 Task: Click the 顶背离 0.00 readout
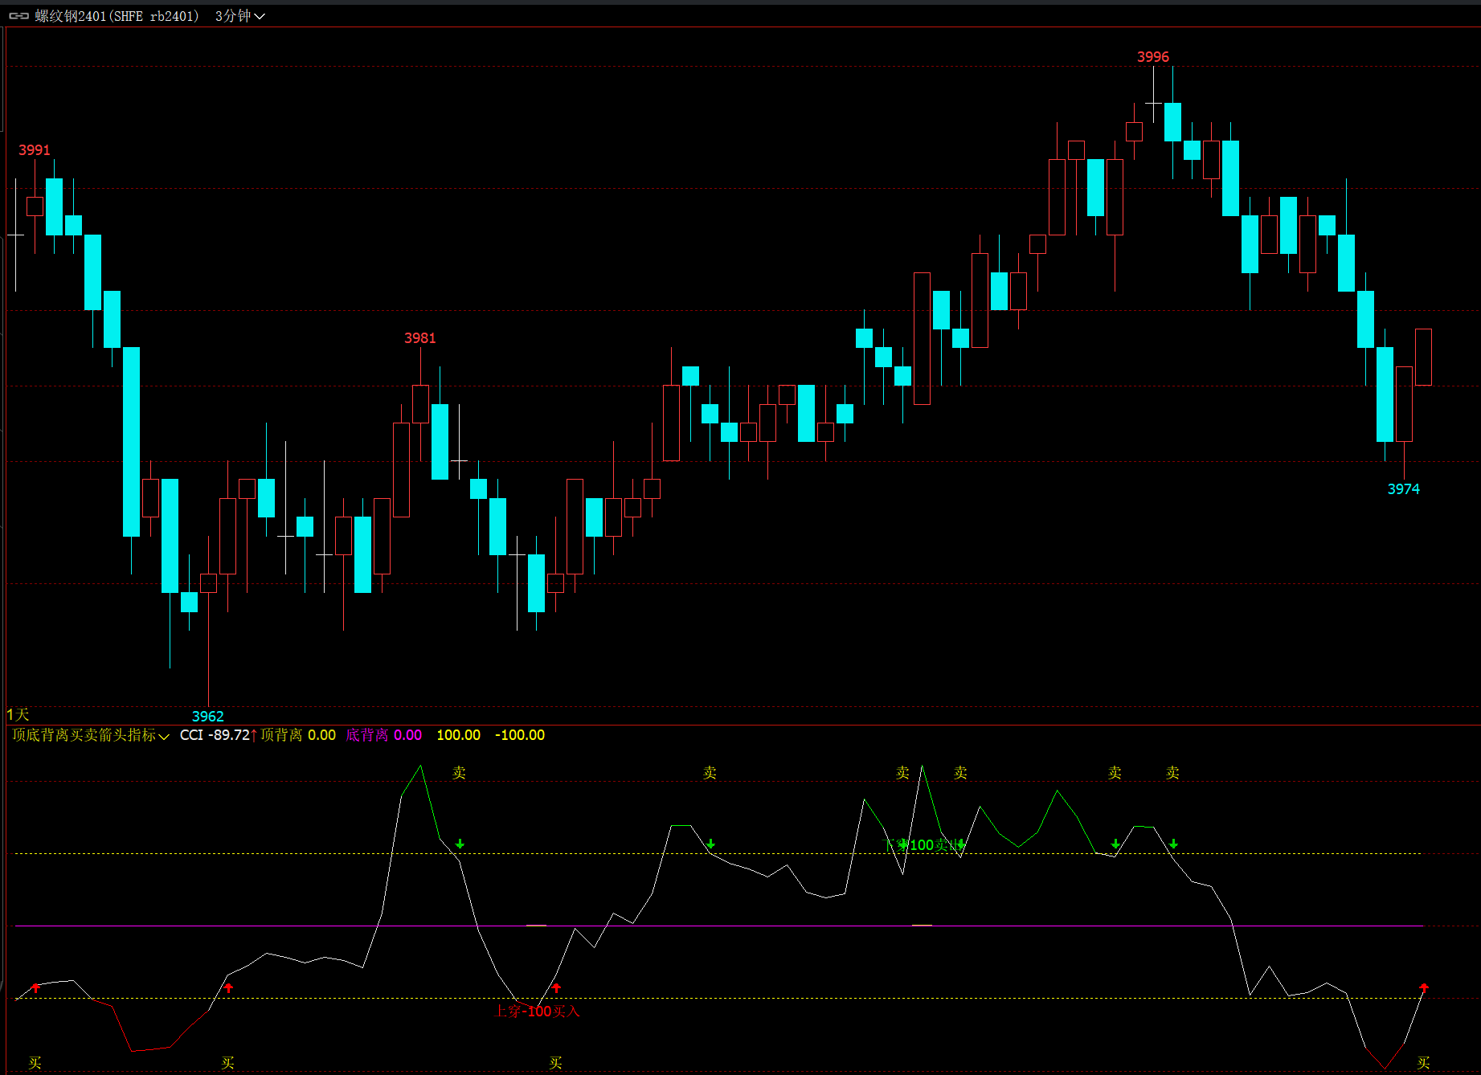(298, 735)
